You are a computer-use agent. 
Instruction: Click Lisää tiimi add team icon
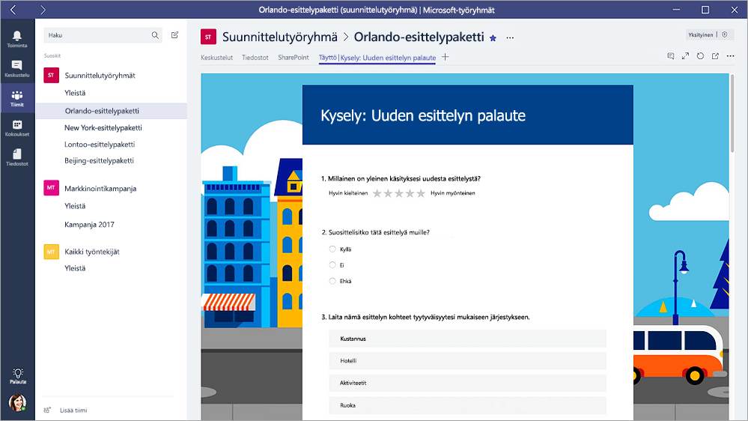point(47,410)
